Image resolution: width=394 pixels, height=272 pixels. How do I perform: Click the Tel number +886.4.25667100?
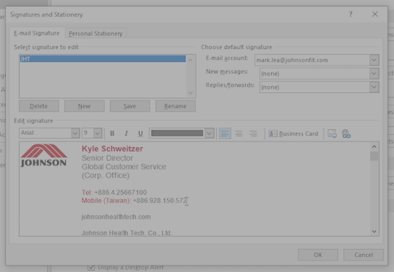coord(120,193)
